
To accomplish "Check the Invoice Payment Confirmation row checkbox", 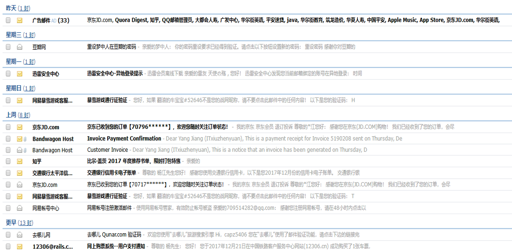I will click(8, 139).
